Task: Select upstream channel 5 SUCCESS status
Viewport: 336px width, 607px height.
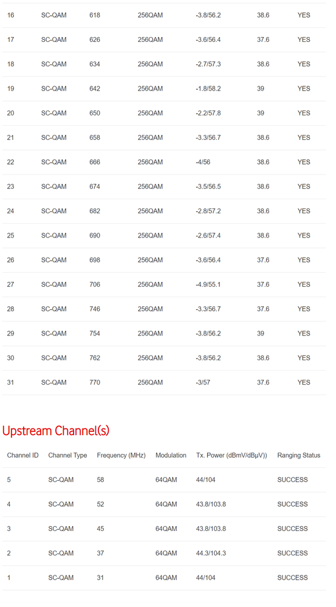Action: (x=292, y=479)
